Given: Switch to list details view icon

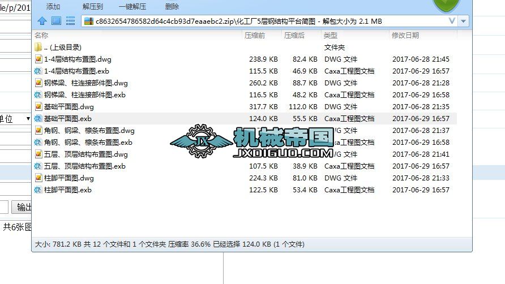Looking at the screenshot, I should 71,21.
